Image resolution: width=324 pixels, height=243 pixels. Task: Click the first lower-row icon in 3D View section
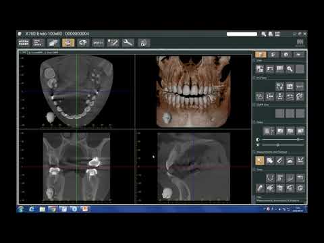click(x=260, y=97)
